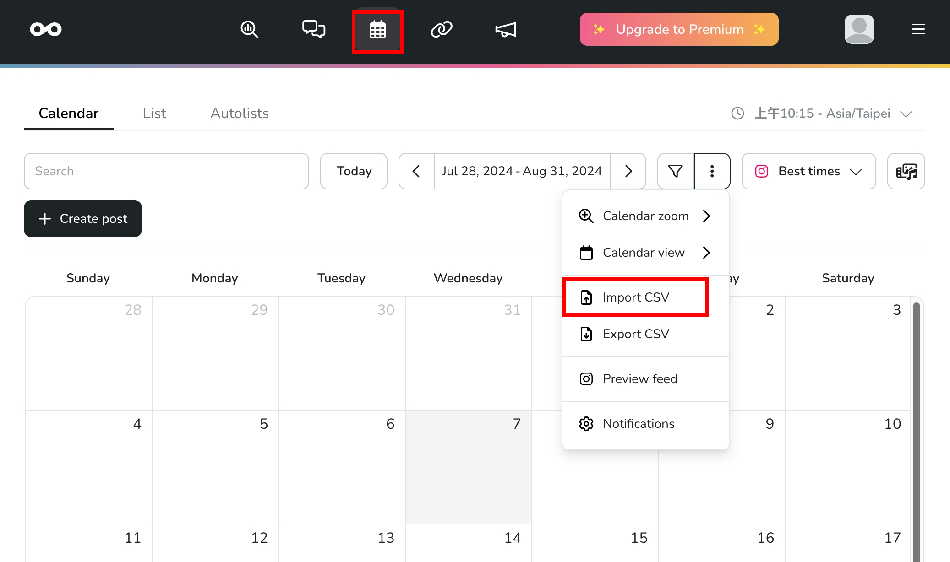Click the user profile avatar
The height and width of the screenshot is (562, 950).
point(859,29)
